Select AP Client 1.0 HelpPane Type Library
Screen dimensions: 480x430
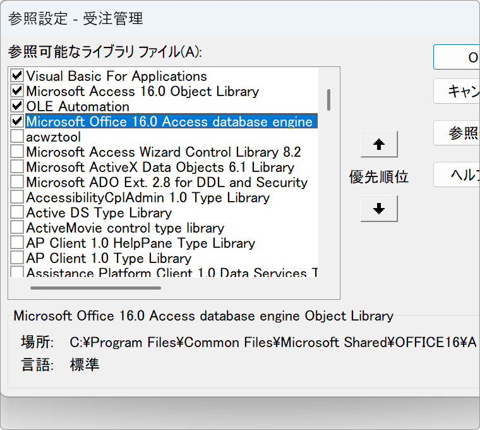tap(140, 243)
